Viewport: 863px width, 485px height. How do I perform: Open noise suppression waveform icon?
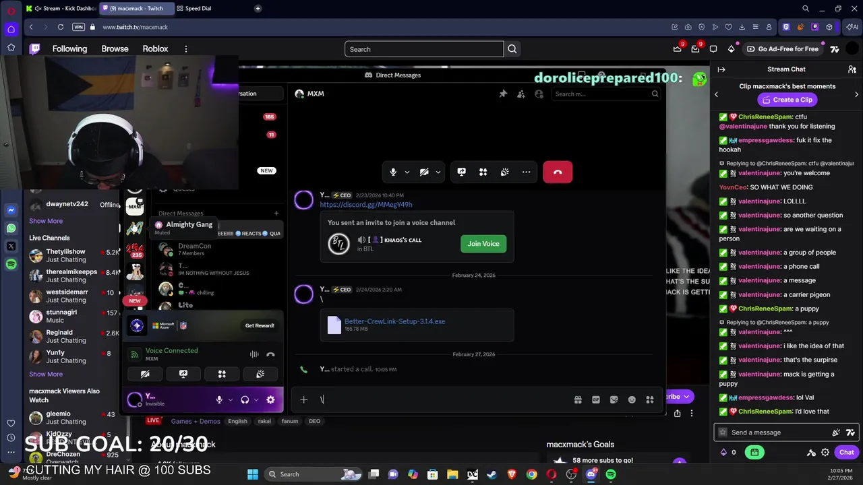point(254,354)
